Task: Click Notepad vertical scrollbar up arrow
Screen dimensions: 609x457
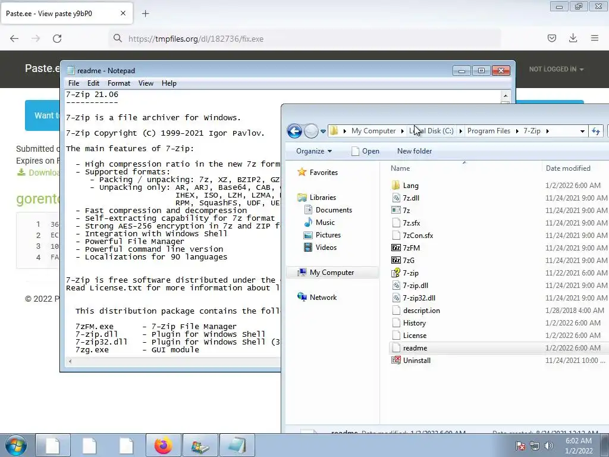Action: point(506,95)
